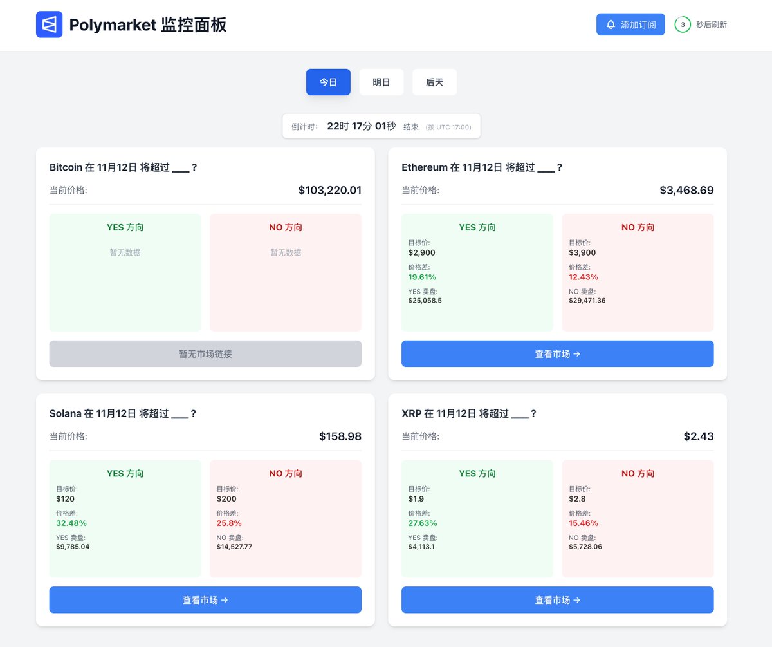Click Solana NO target price $200
Screen dimensions: 772x647
coord(226,498)
